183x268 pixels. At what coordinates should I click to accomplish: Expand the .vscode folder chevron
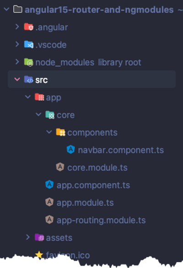[x=17, y=44]
